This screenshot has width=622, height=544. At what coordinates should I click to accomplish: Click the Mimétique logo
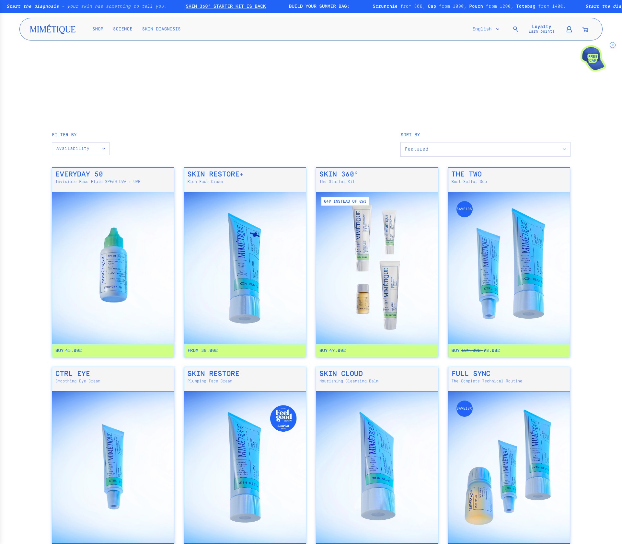[52, 29]
